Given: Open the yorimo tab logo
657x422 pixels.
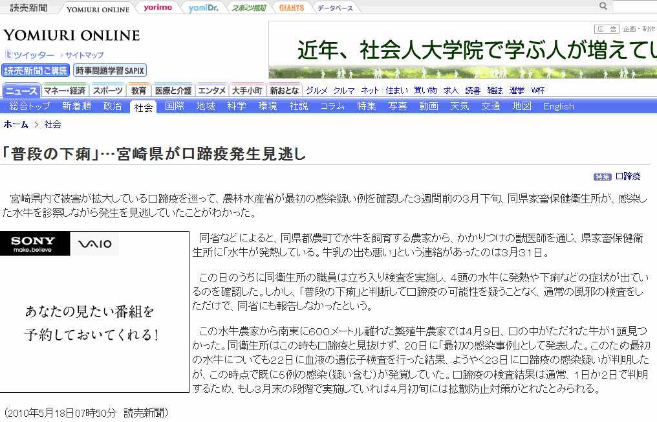Looking at the screenshot, I should pyautogui.click(x=158, y=8).
